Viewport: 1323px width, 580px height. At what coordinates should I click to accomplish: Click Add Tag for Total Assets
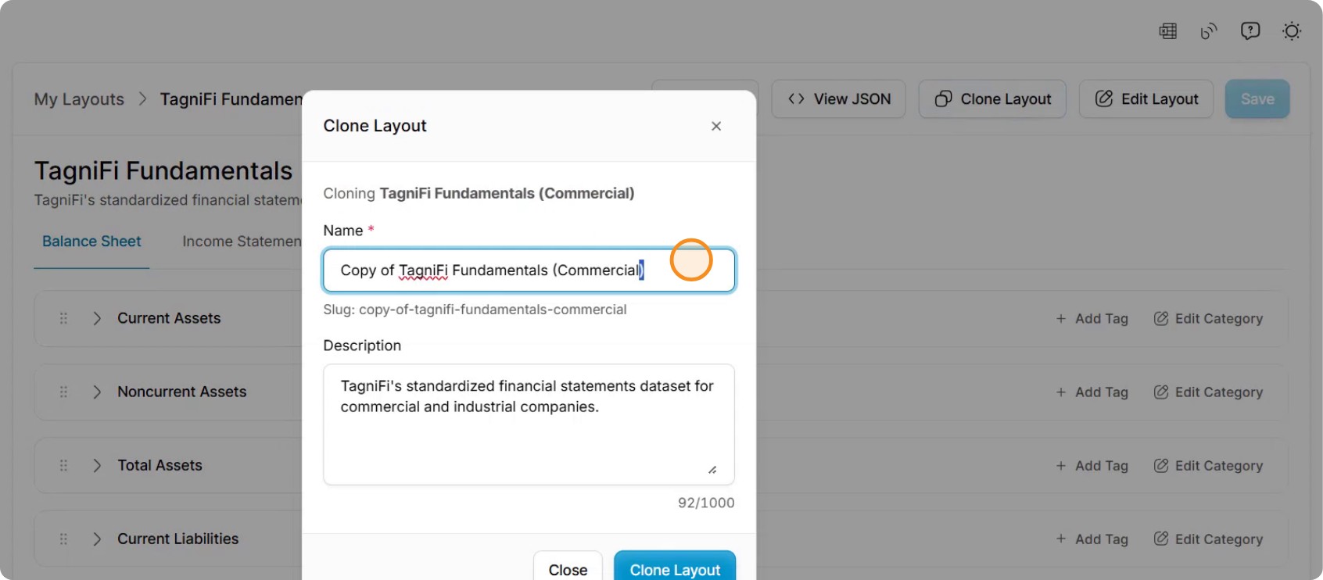click(1092, 465)
